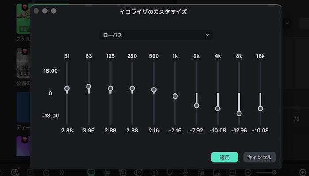The image size is (309, 176).
Task: Click the -2.16 value under the 1k band
Action: point(175,130)
